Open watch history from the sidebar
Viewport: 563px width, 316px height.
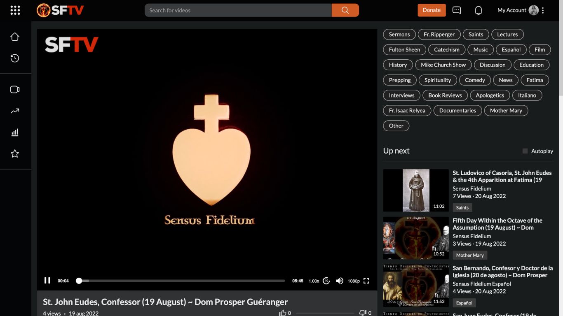pos(15,58)
